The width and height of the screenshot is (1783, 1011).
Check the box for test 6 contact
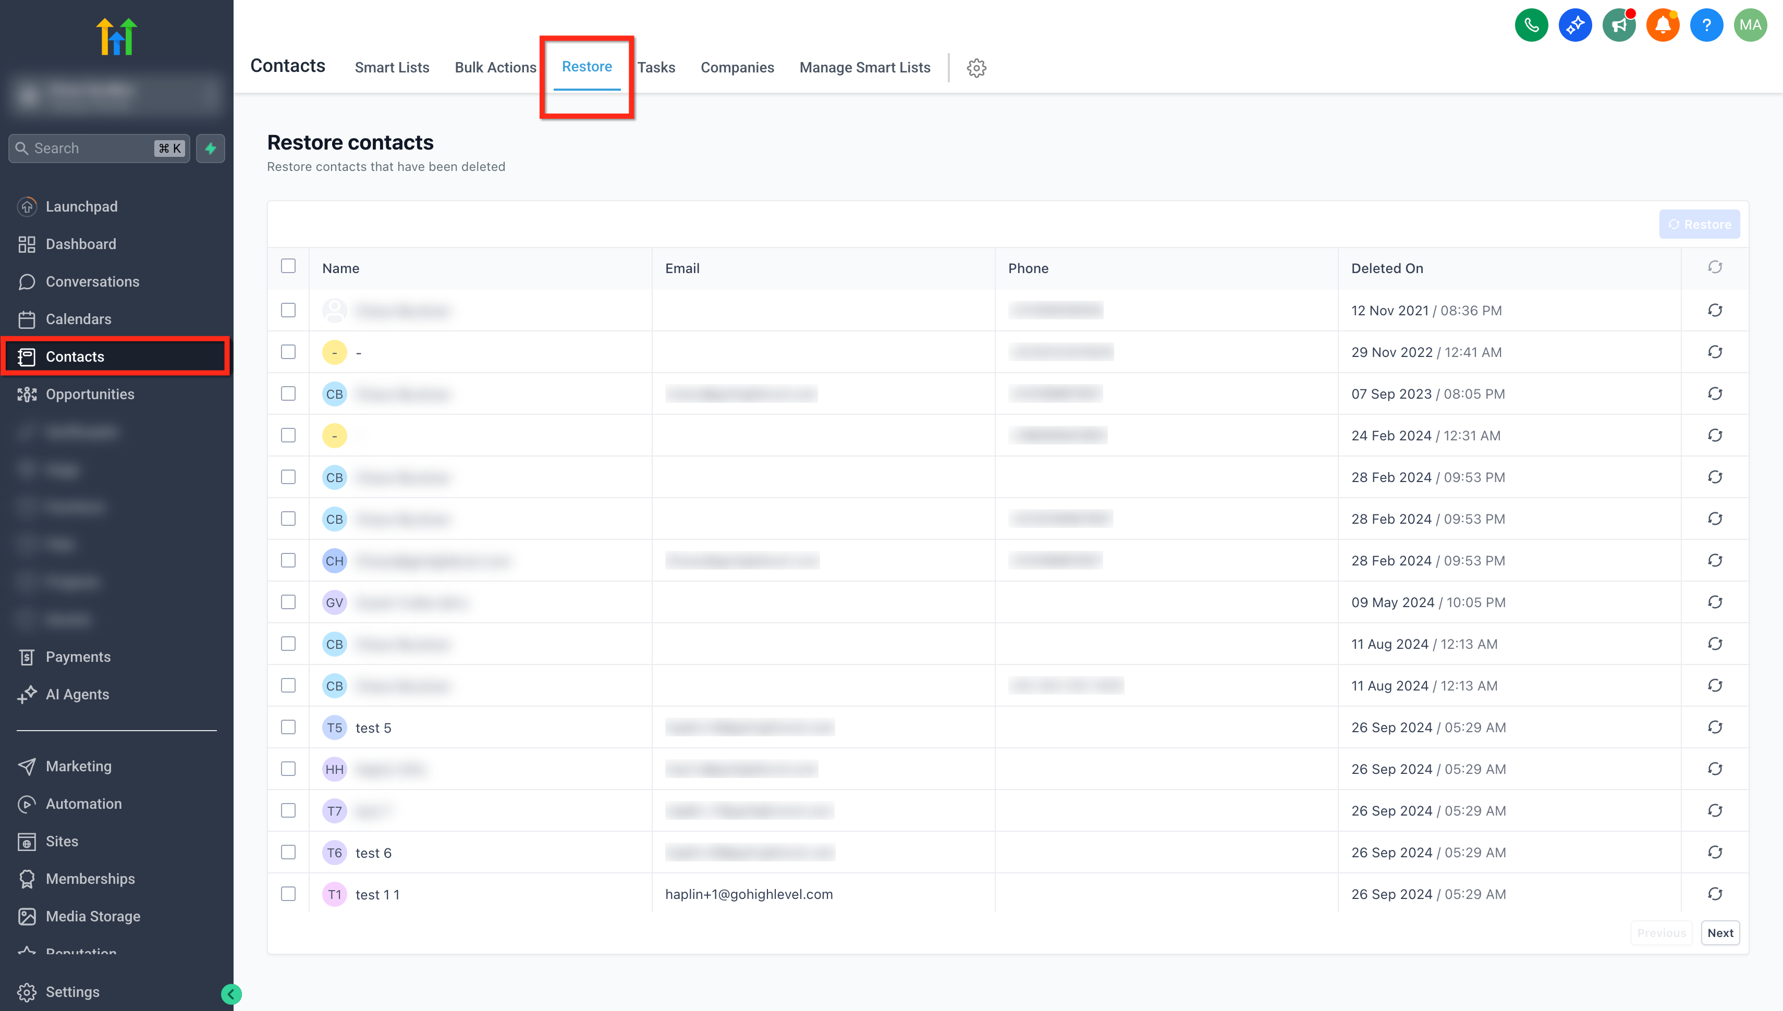click(288, 852)
